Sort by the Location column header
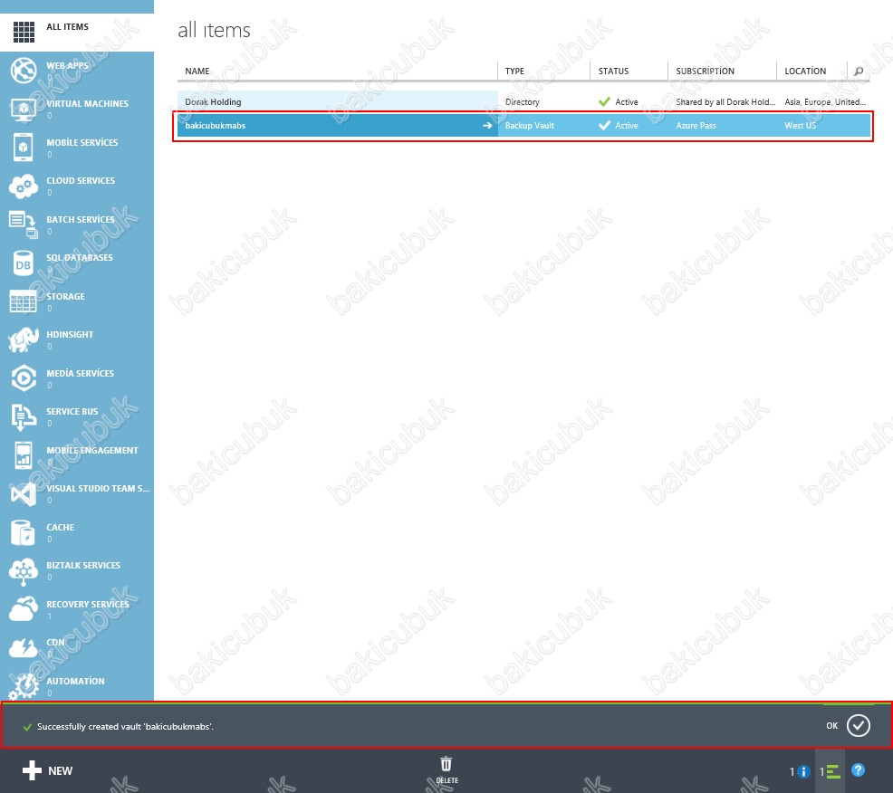 [x=805, y=72]
